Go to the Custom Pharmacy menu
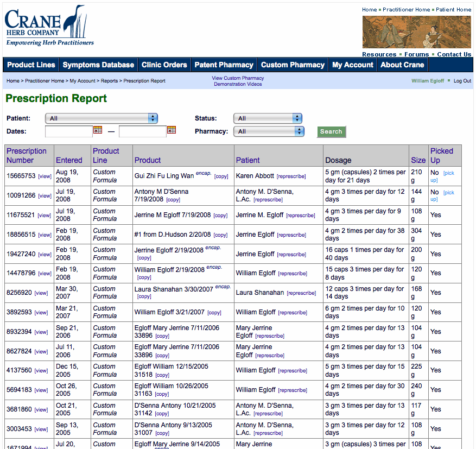 [x=293, y=65]
